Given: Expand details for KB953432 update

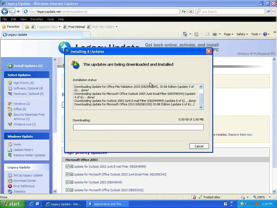Looking at the screenshot, I should click(71, 190).
